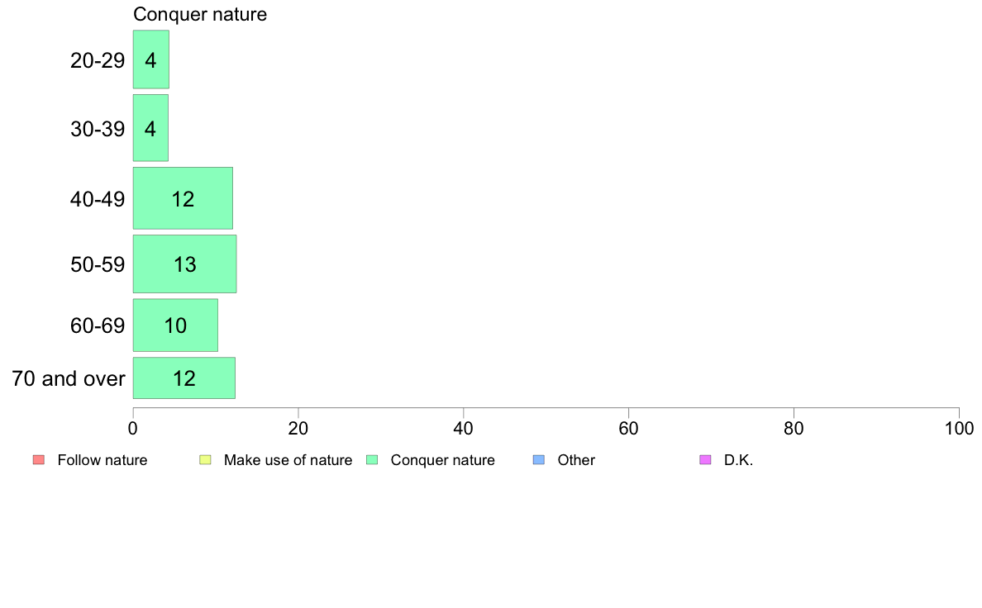The height and width of the screenshot is (608, 982).
Task: Click the 100 tick on the x-axis
Action: [959, 428]
